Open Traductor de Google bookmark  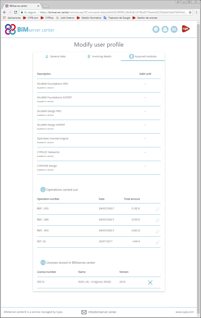117,18
